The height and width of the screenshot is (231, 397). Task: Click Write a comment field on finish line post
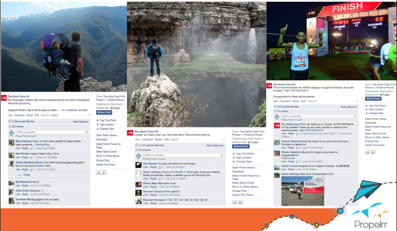pyautogui.click(x=319, y=116)
